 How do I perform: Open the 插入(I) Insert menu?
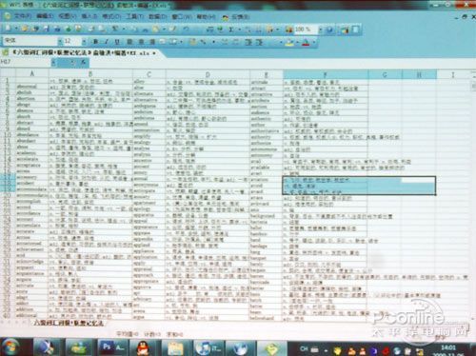(89, 16)
